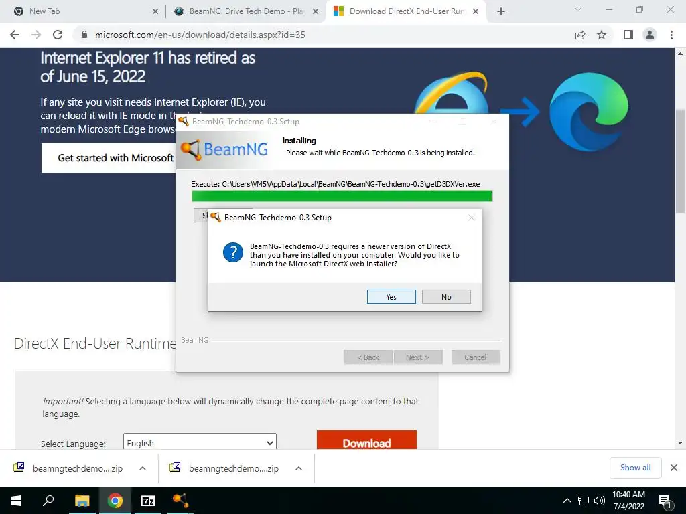Minimize the BeamNG setup window
The width and height of the screenshot is (686, 514).
tap(433, 122)
